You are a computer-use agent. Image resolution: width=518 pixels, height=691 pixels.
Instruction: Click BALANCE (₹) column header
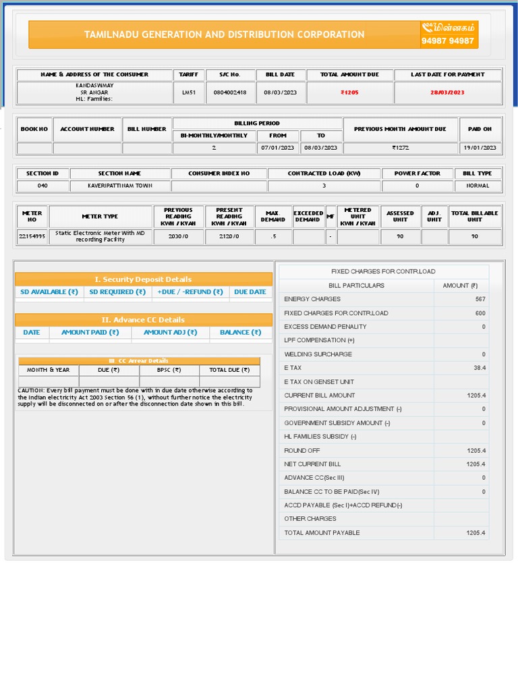[241, 332]
